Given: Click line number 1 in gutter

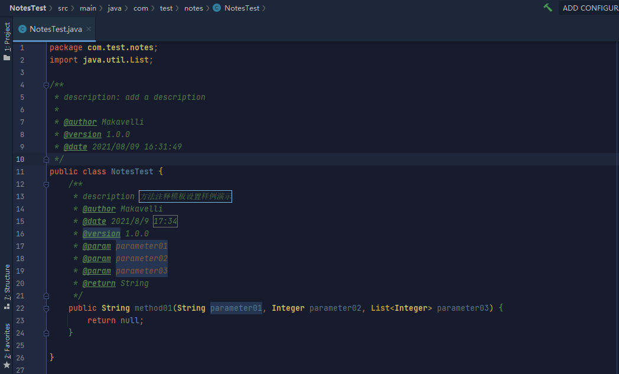Looking at the screenshot, I should point(22,48).
